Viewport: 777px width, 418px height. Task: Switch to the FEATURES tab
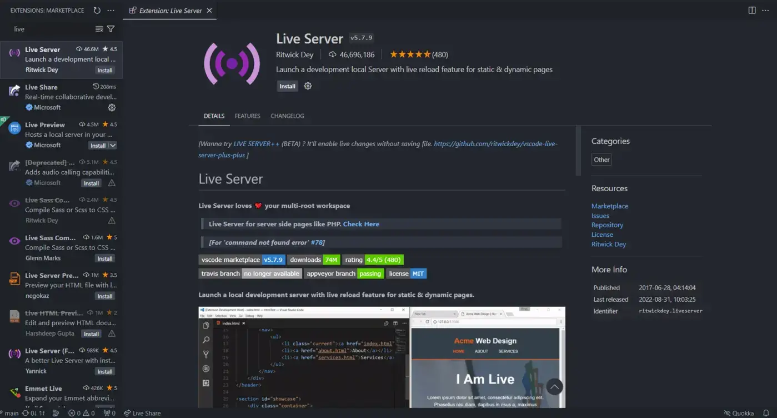point(247,116)
